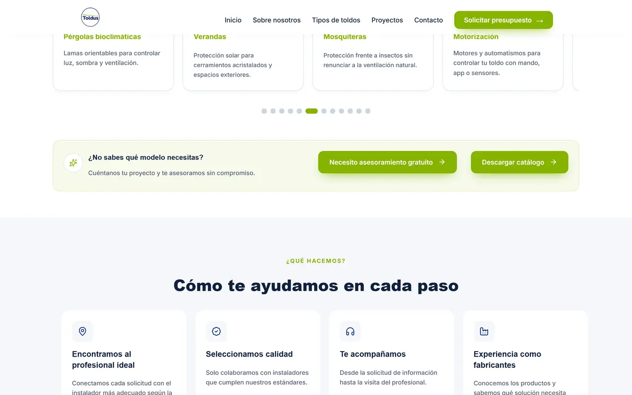632x395 pixels.
Task: Click Solicitar presupuesto button
Action: pyautogui.click(x=504, y=20)
